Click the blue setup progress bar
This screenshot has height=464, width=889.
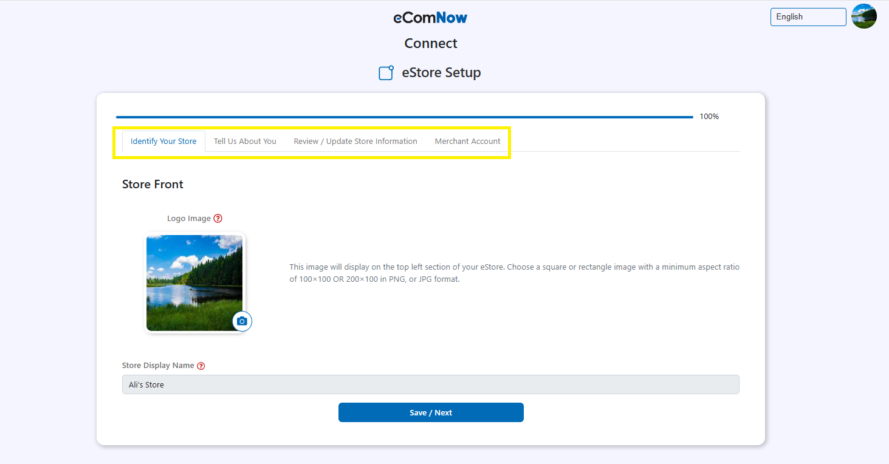point(404,117)
